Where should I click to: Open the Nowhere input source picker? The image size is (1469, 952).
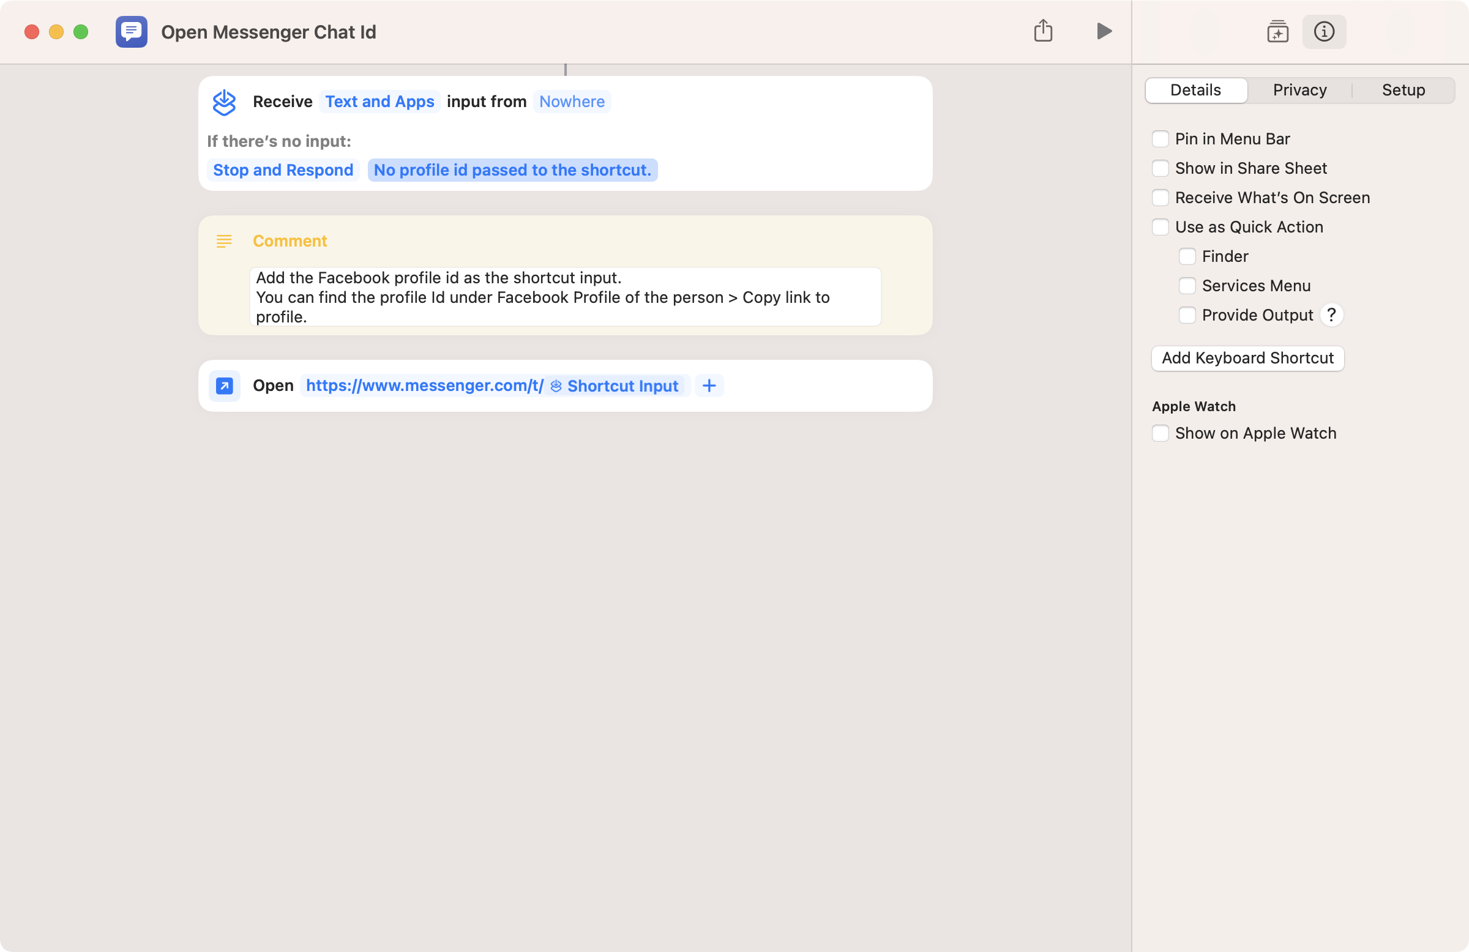572,101
